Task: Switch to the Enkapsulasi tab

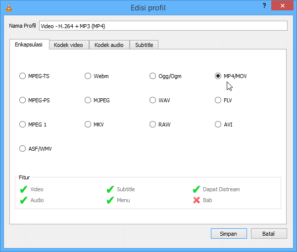Action: [x=29, y=44]
